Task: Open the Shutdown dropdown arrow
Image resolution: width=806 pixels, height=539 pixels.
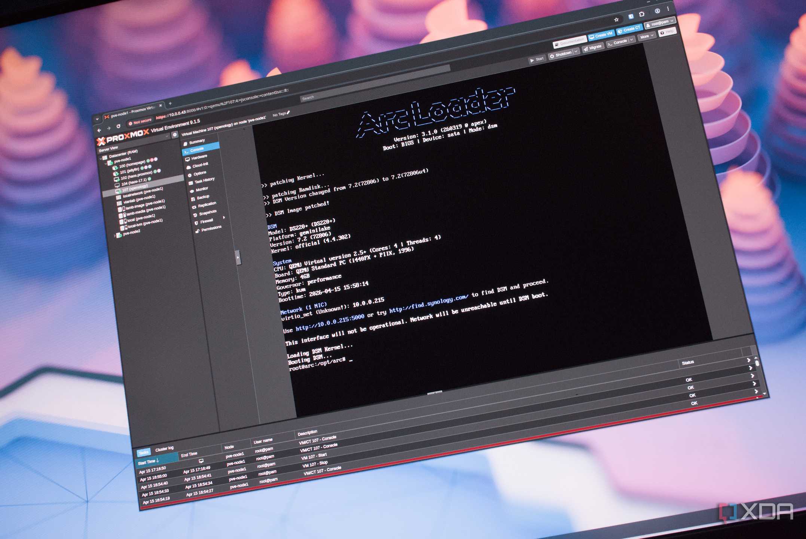Action: coord(576,51)
